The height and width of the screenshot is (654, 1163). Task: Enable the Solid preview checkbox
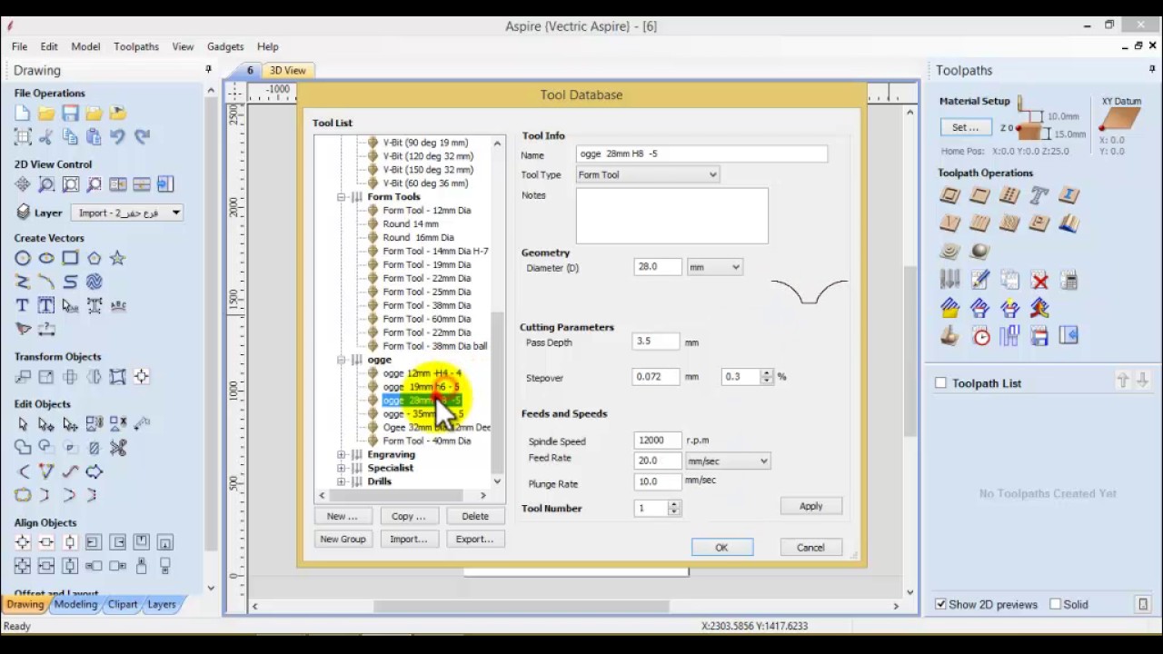tap(1055, 604)
